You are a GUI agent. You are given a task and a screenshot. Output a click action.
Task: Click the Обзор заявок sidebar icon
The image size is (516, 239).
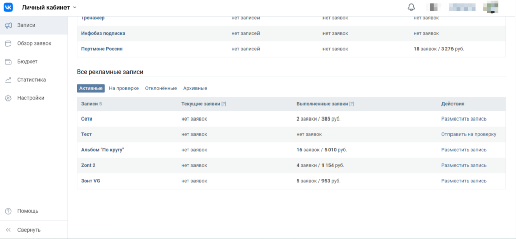8,43
